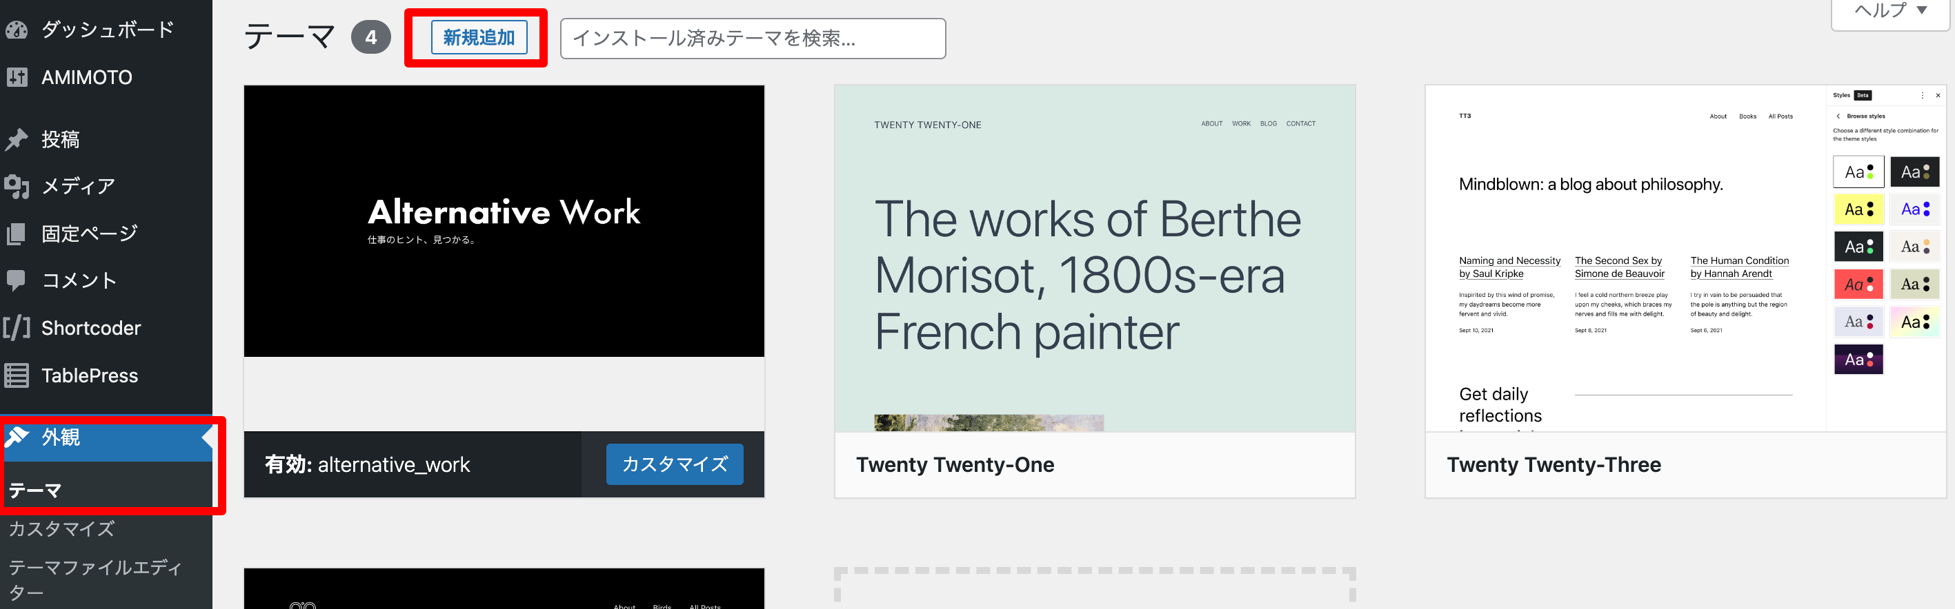
Task: Click the 固定ページ pages icon
Action: point(17,234)
